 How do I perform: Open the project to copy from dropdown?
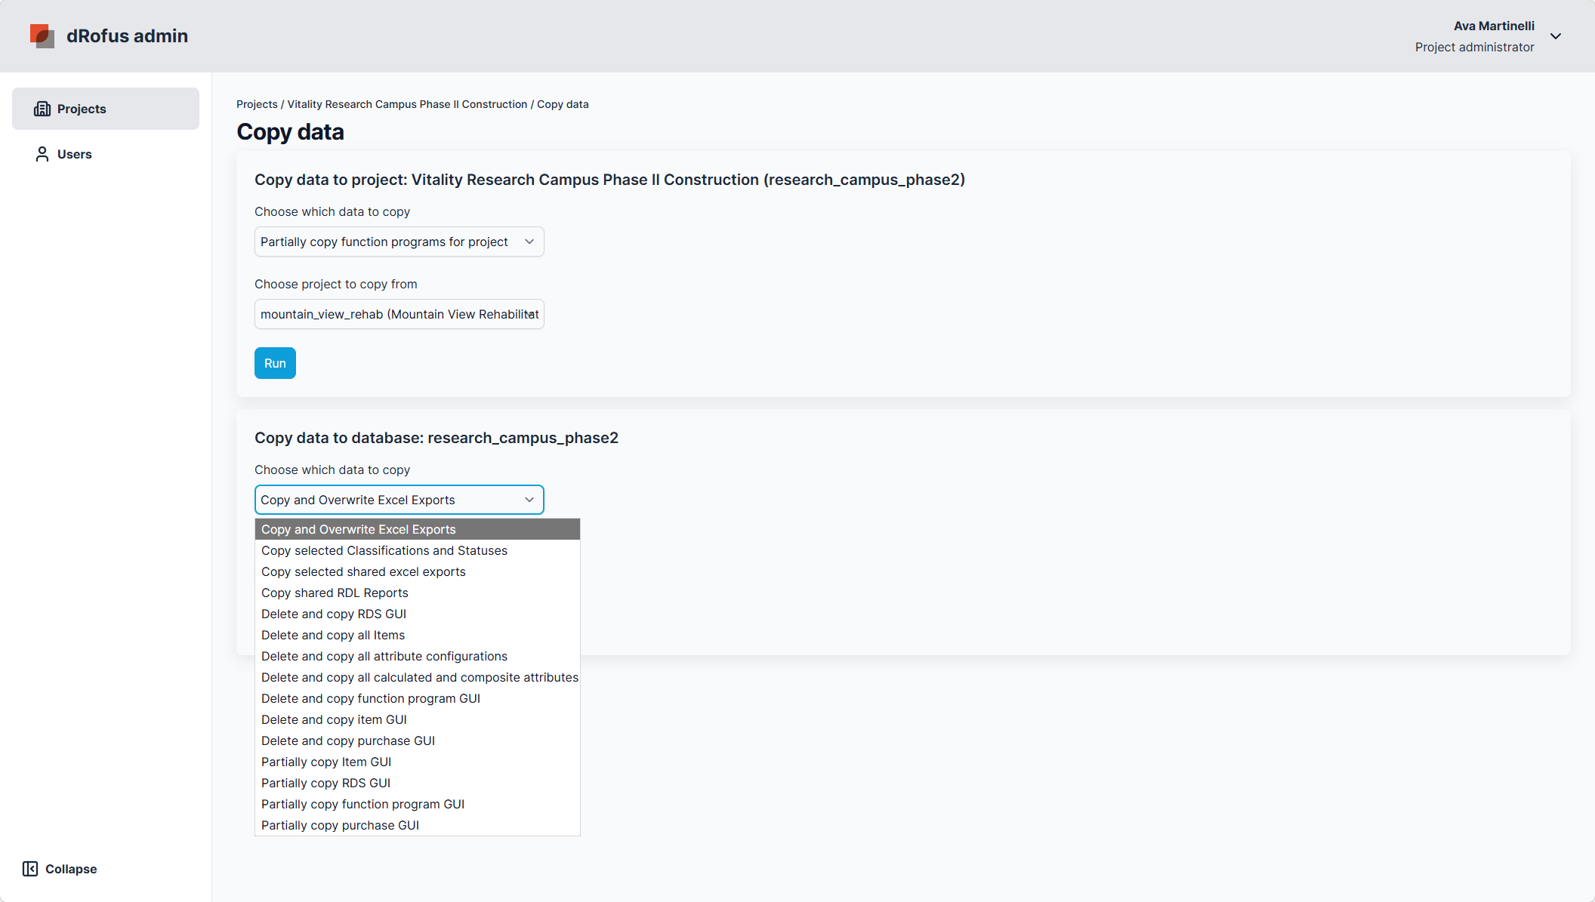pos(399,314)
